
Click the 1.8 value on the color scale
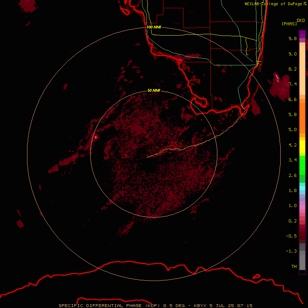293,191
